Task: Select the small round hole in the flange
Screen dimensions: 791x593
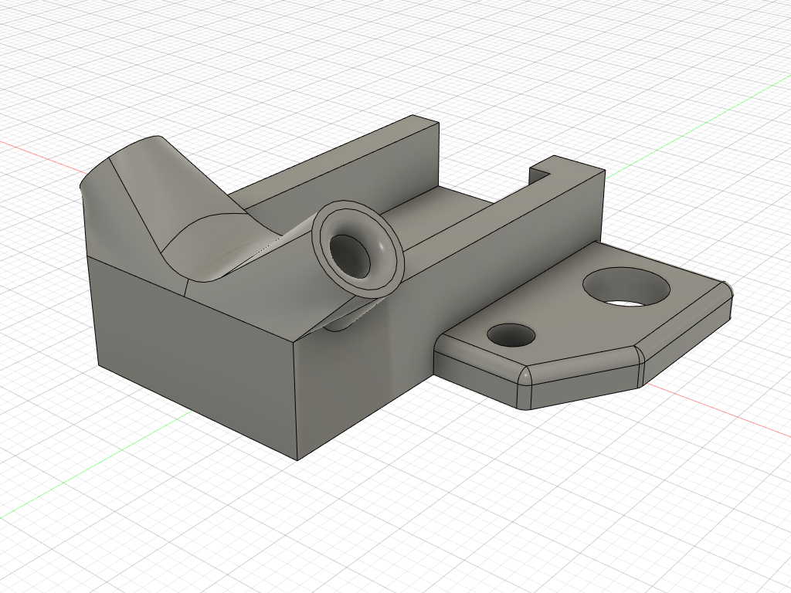Action: coord(511,335)
